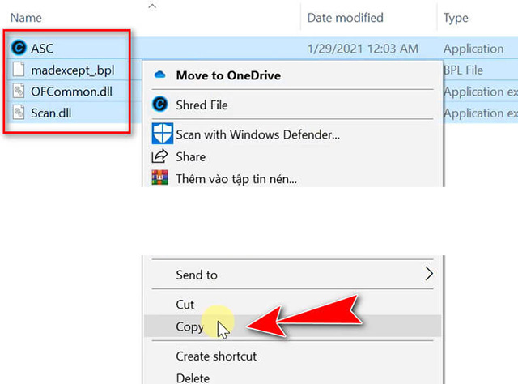The height and width of the screenshot is (384, 518).
Task: Select Shred File from context menu
Action: coord(293,105)
